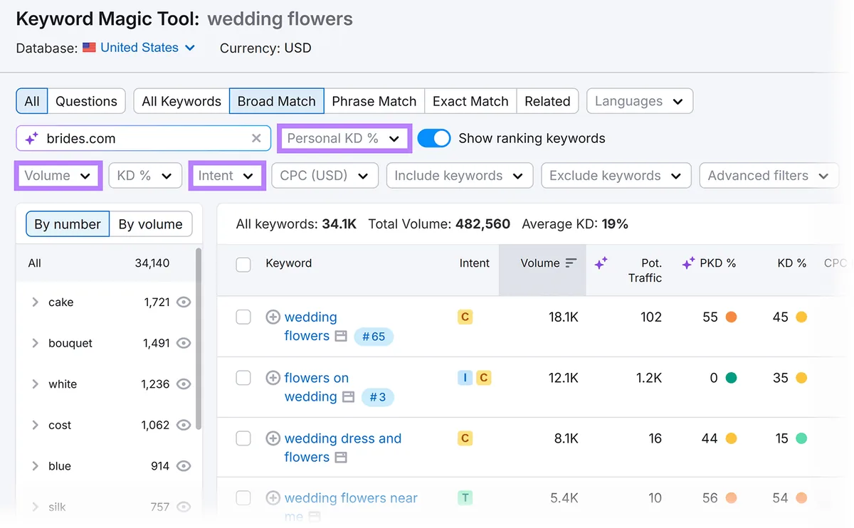Expand the cake keyword group
The image size is (854, 528).
coord(35,302)
